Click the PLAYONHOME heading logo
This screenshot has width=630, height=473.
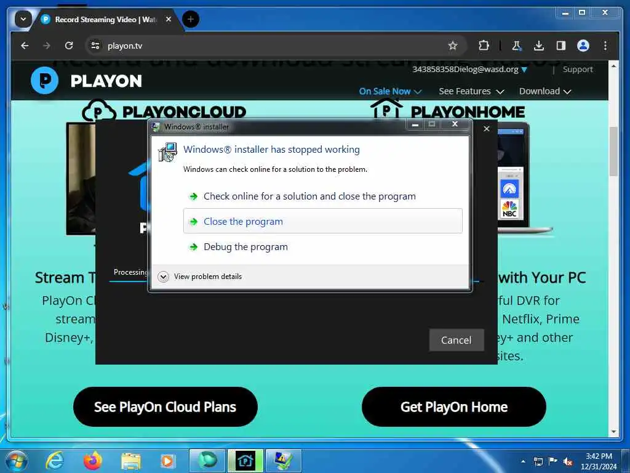447,110
